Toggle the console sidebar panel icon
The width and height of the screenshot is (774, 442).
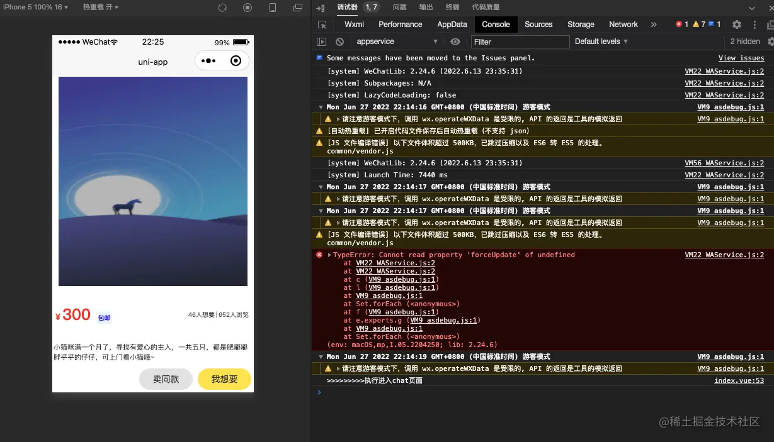[321, 41]
